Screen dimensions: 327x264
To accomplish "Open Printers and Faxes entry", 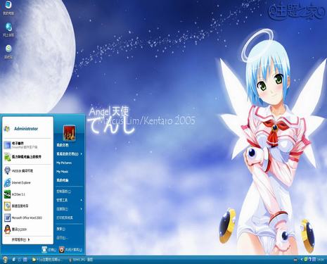I will [65, 218].
